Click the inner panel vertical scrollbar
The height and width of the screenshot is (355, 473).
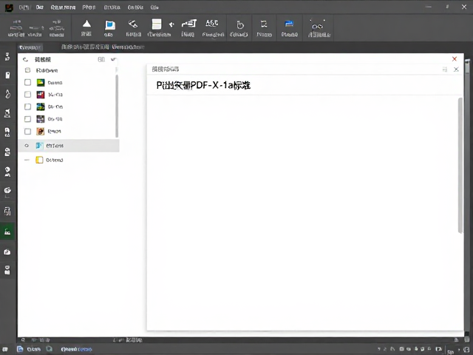460,165
